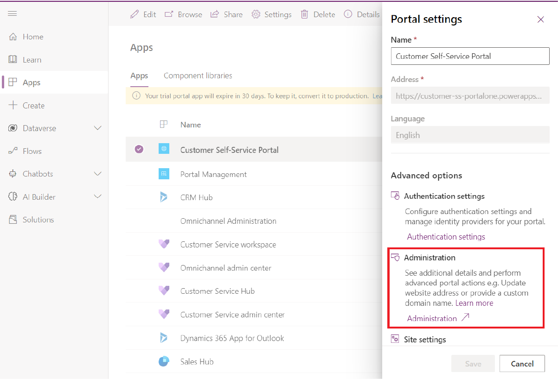The height and width of the screenshot is (379, 558).
Task: Click the CRM Hub Dynamics icon
Action: (x=164, y=197)
